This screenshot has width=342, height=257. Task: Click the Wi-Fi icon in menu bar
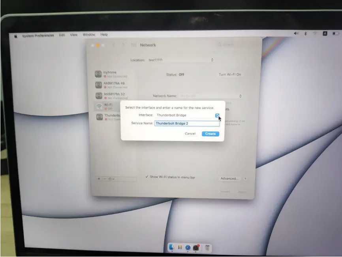[x=315, y=33]
